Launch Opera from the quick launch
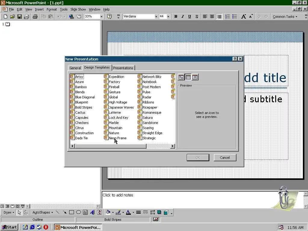This screenshot has width=308, height=231. [x=46, y=227]
